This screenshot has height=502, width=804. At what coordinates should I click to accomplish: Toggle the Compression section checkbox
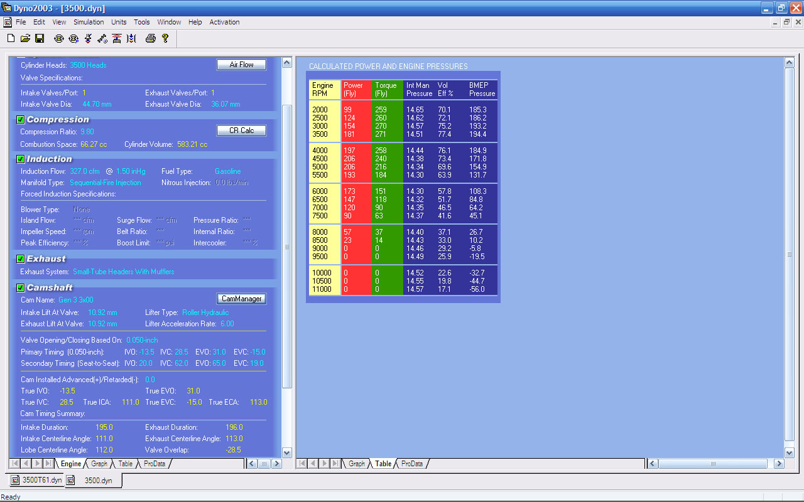[x=20, y=120]
